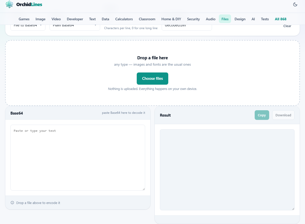Go to the Home & DIY category
Image resolution: width=305 pixels, height=224 pixels.
pos(171,19)
